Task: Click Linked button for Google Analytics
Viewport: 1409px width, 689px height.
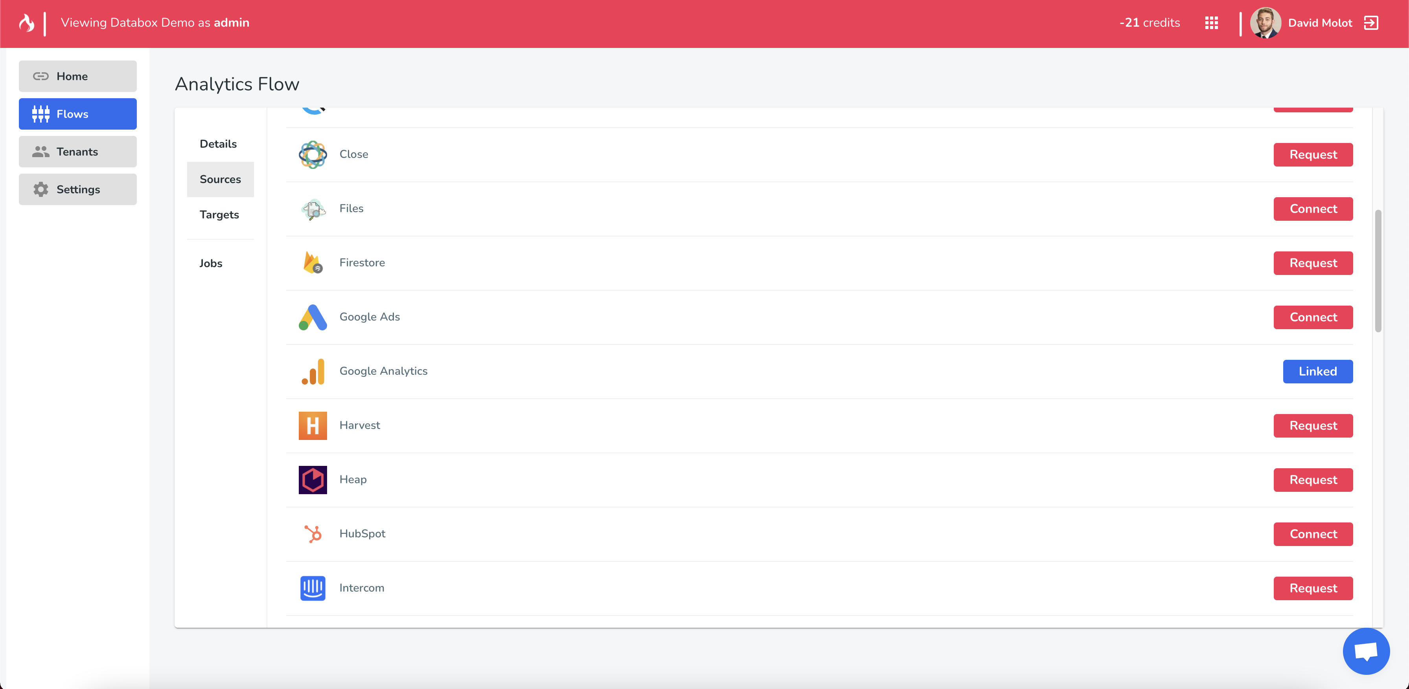Action: 1317,372
